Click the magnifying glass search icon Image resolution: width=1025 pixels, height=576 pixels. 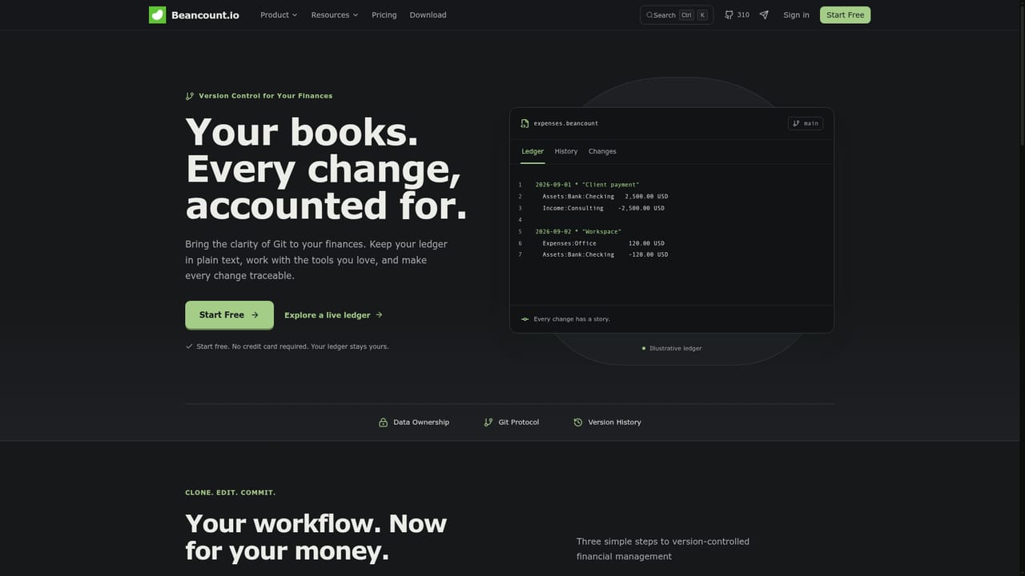pos(649,15)
